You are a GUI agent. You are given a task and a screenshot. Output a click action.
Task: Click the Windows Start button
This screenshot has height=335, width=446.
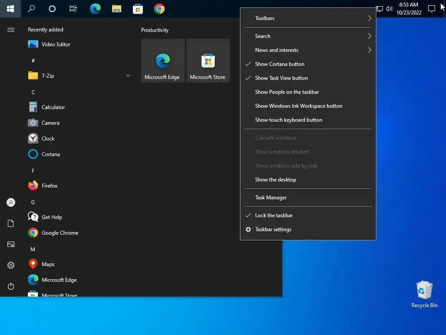point(10,9)
